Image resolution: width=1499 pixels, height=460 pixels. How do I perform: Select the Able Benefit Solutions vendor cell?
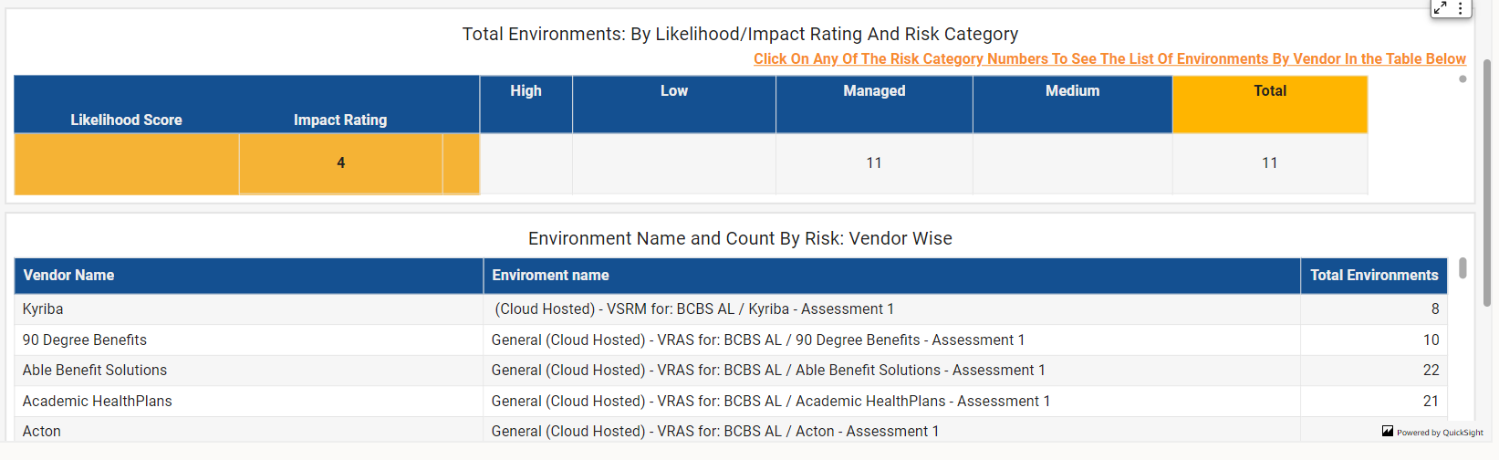click(249, 371)
